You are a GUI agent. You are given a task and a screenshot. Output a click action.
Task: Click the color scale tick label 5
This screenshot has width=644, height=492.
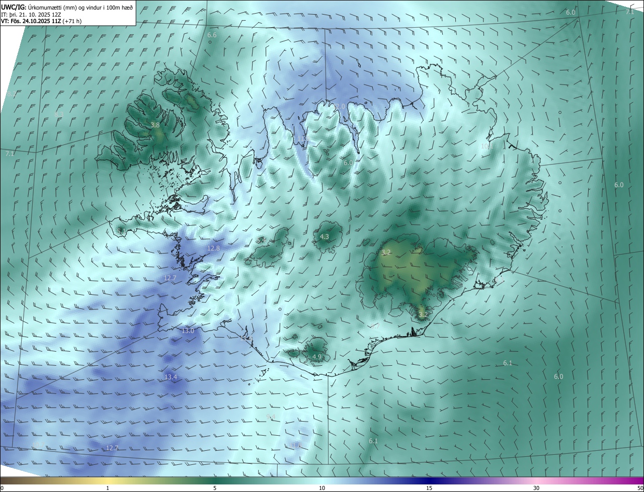[215, 488]
